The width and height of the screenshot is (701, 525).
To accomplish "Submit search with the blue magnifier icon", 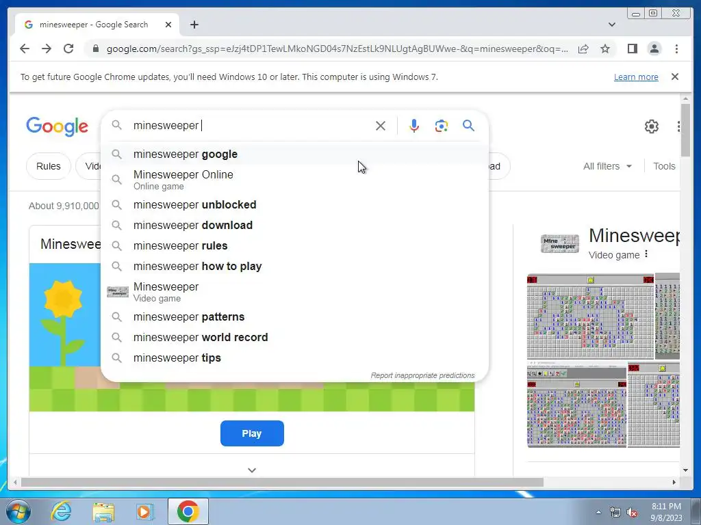I will tap(468, 126).
